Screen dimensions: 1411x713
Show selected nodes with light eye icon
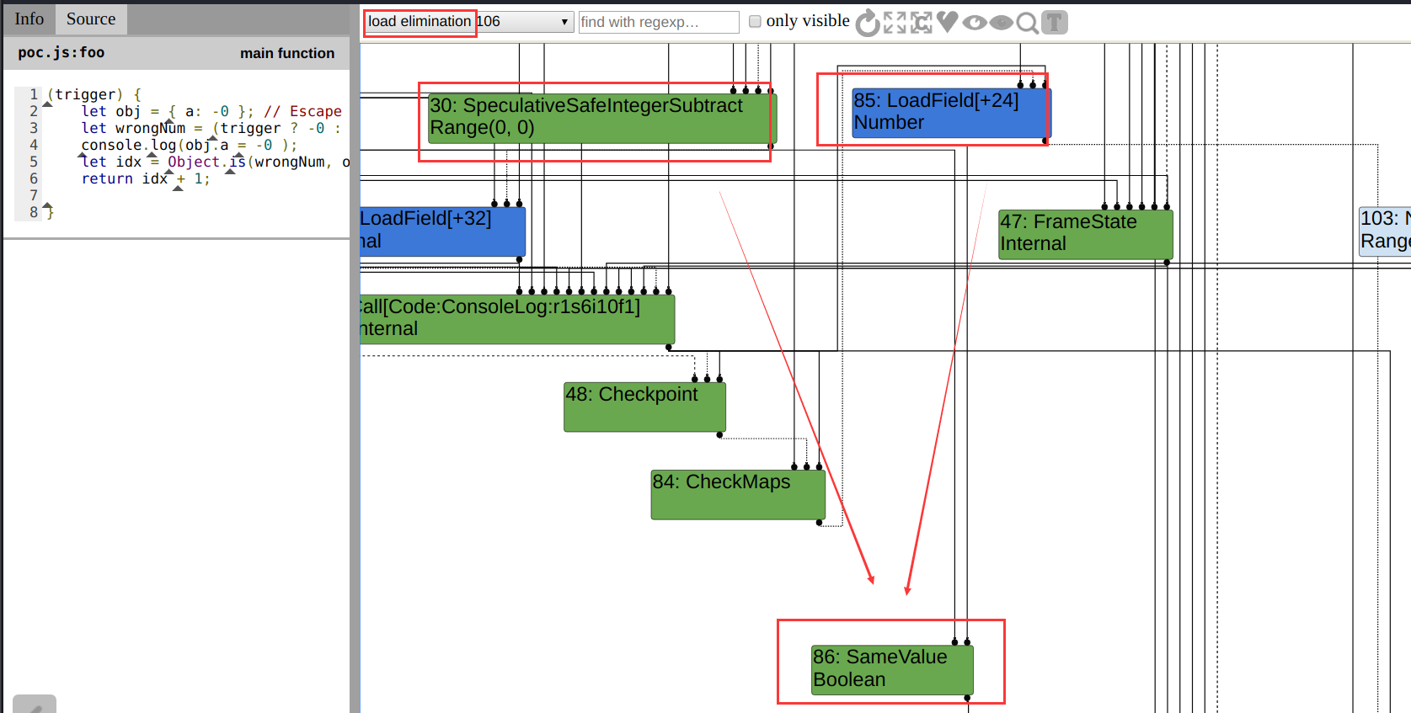[x=975, y=23]
